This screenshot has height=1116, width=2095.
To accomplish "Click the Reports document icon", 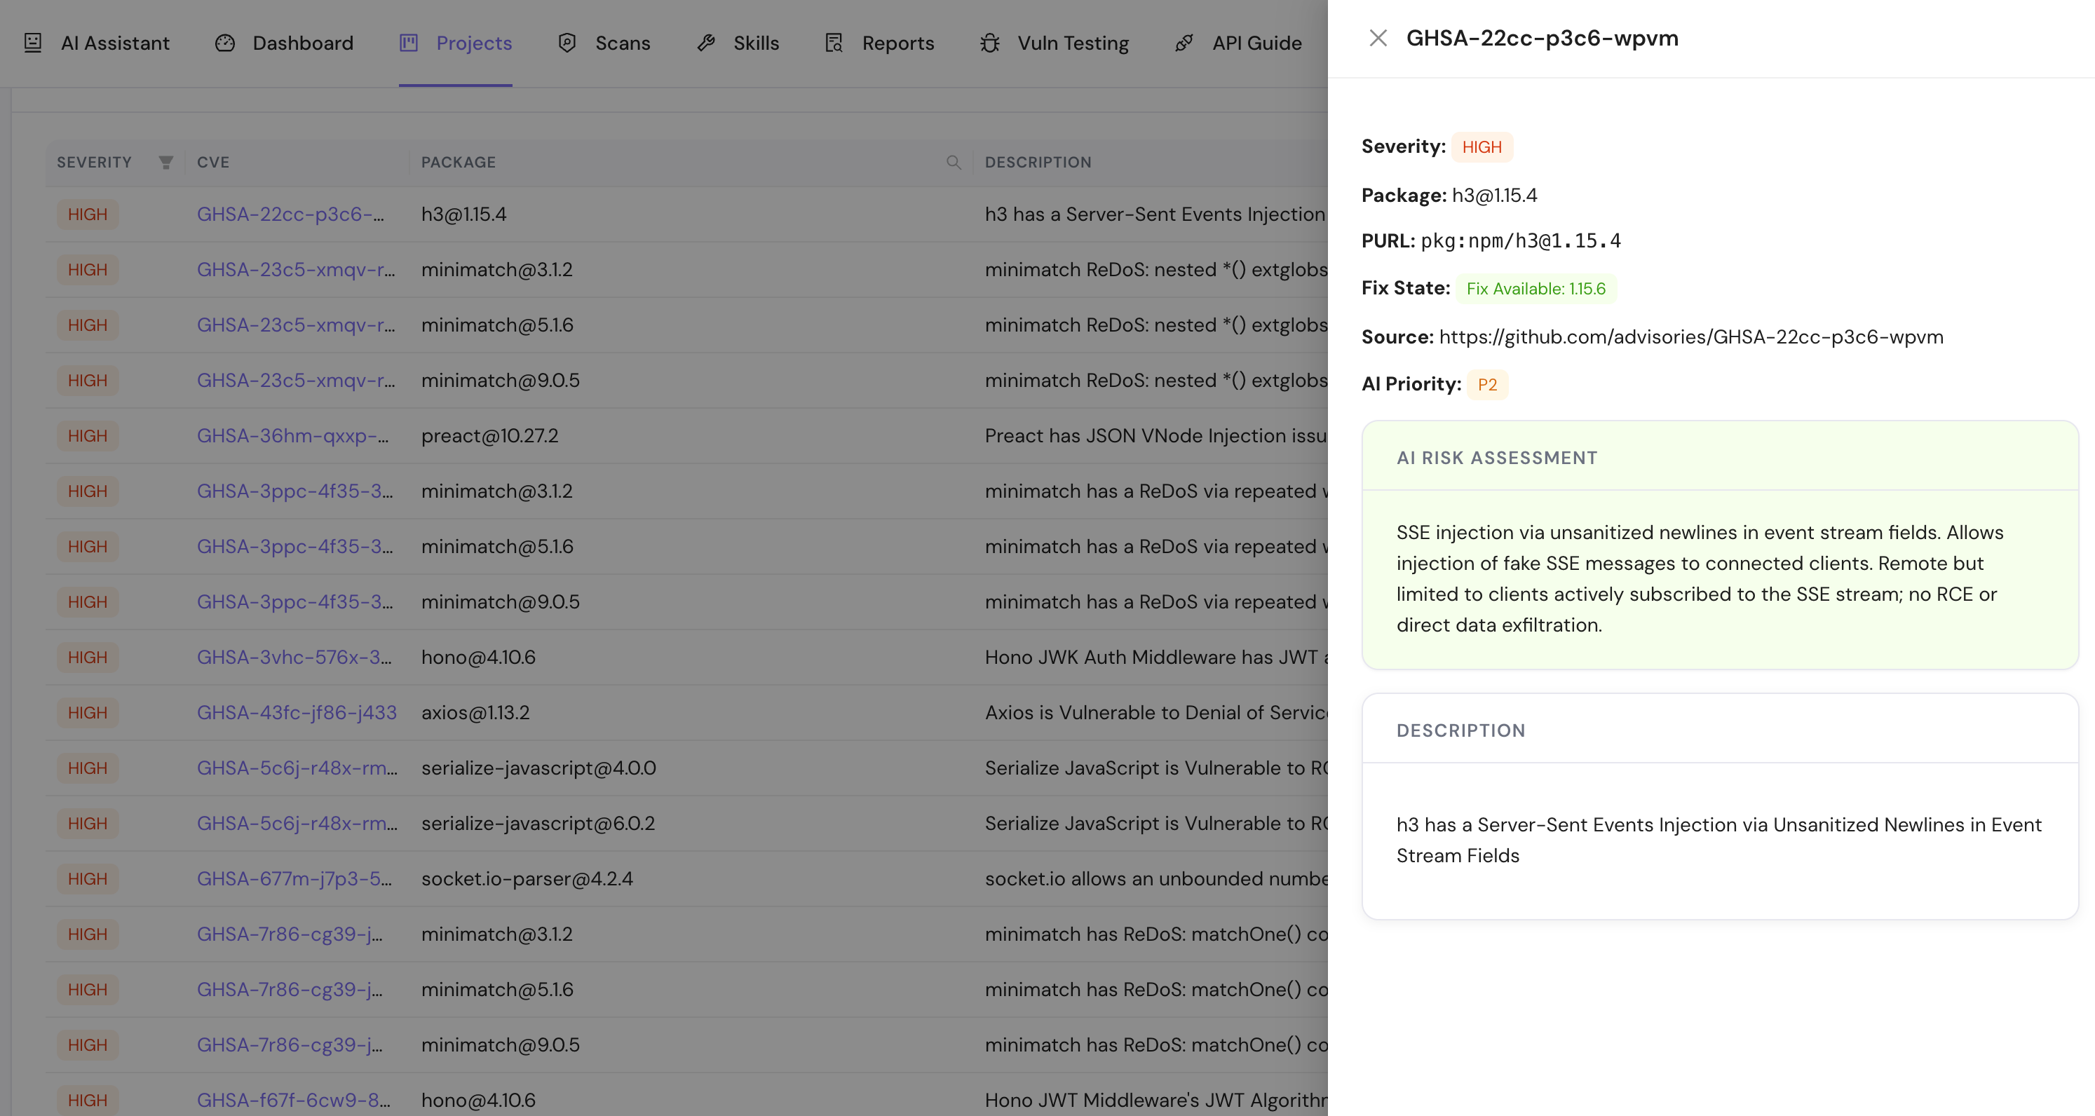I will (x=834, y=43).
